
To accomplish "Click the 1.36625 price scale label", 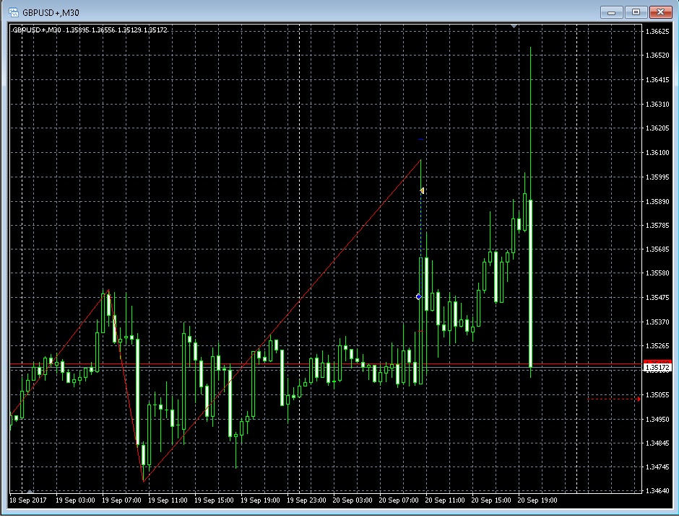I will pos(657,32).
